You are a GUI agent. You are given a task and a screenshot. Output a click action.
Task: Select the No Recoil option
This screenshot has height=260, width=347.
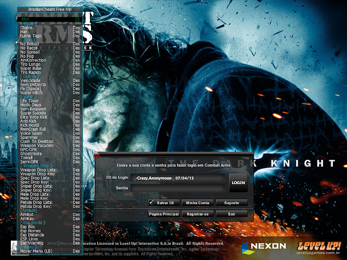click(x=50, y=48)
